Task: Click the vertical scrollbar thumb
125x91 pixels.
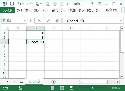Action: pos(122,41)
